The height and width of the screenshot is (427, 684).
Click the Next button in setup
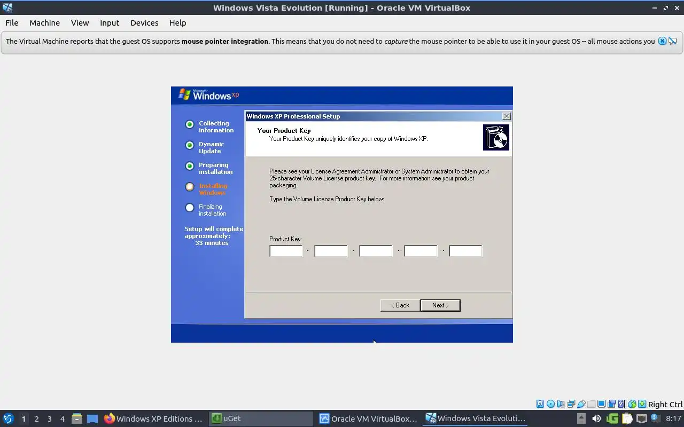[x=440, y=305]
